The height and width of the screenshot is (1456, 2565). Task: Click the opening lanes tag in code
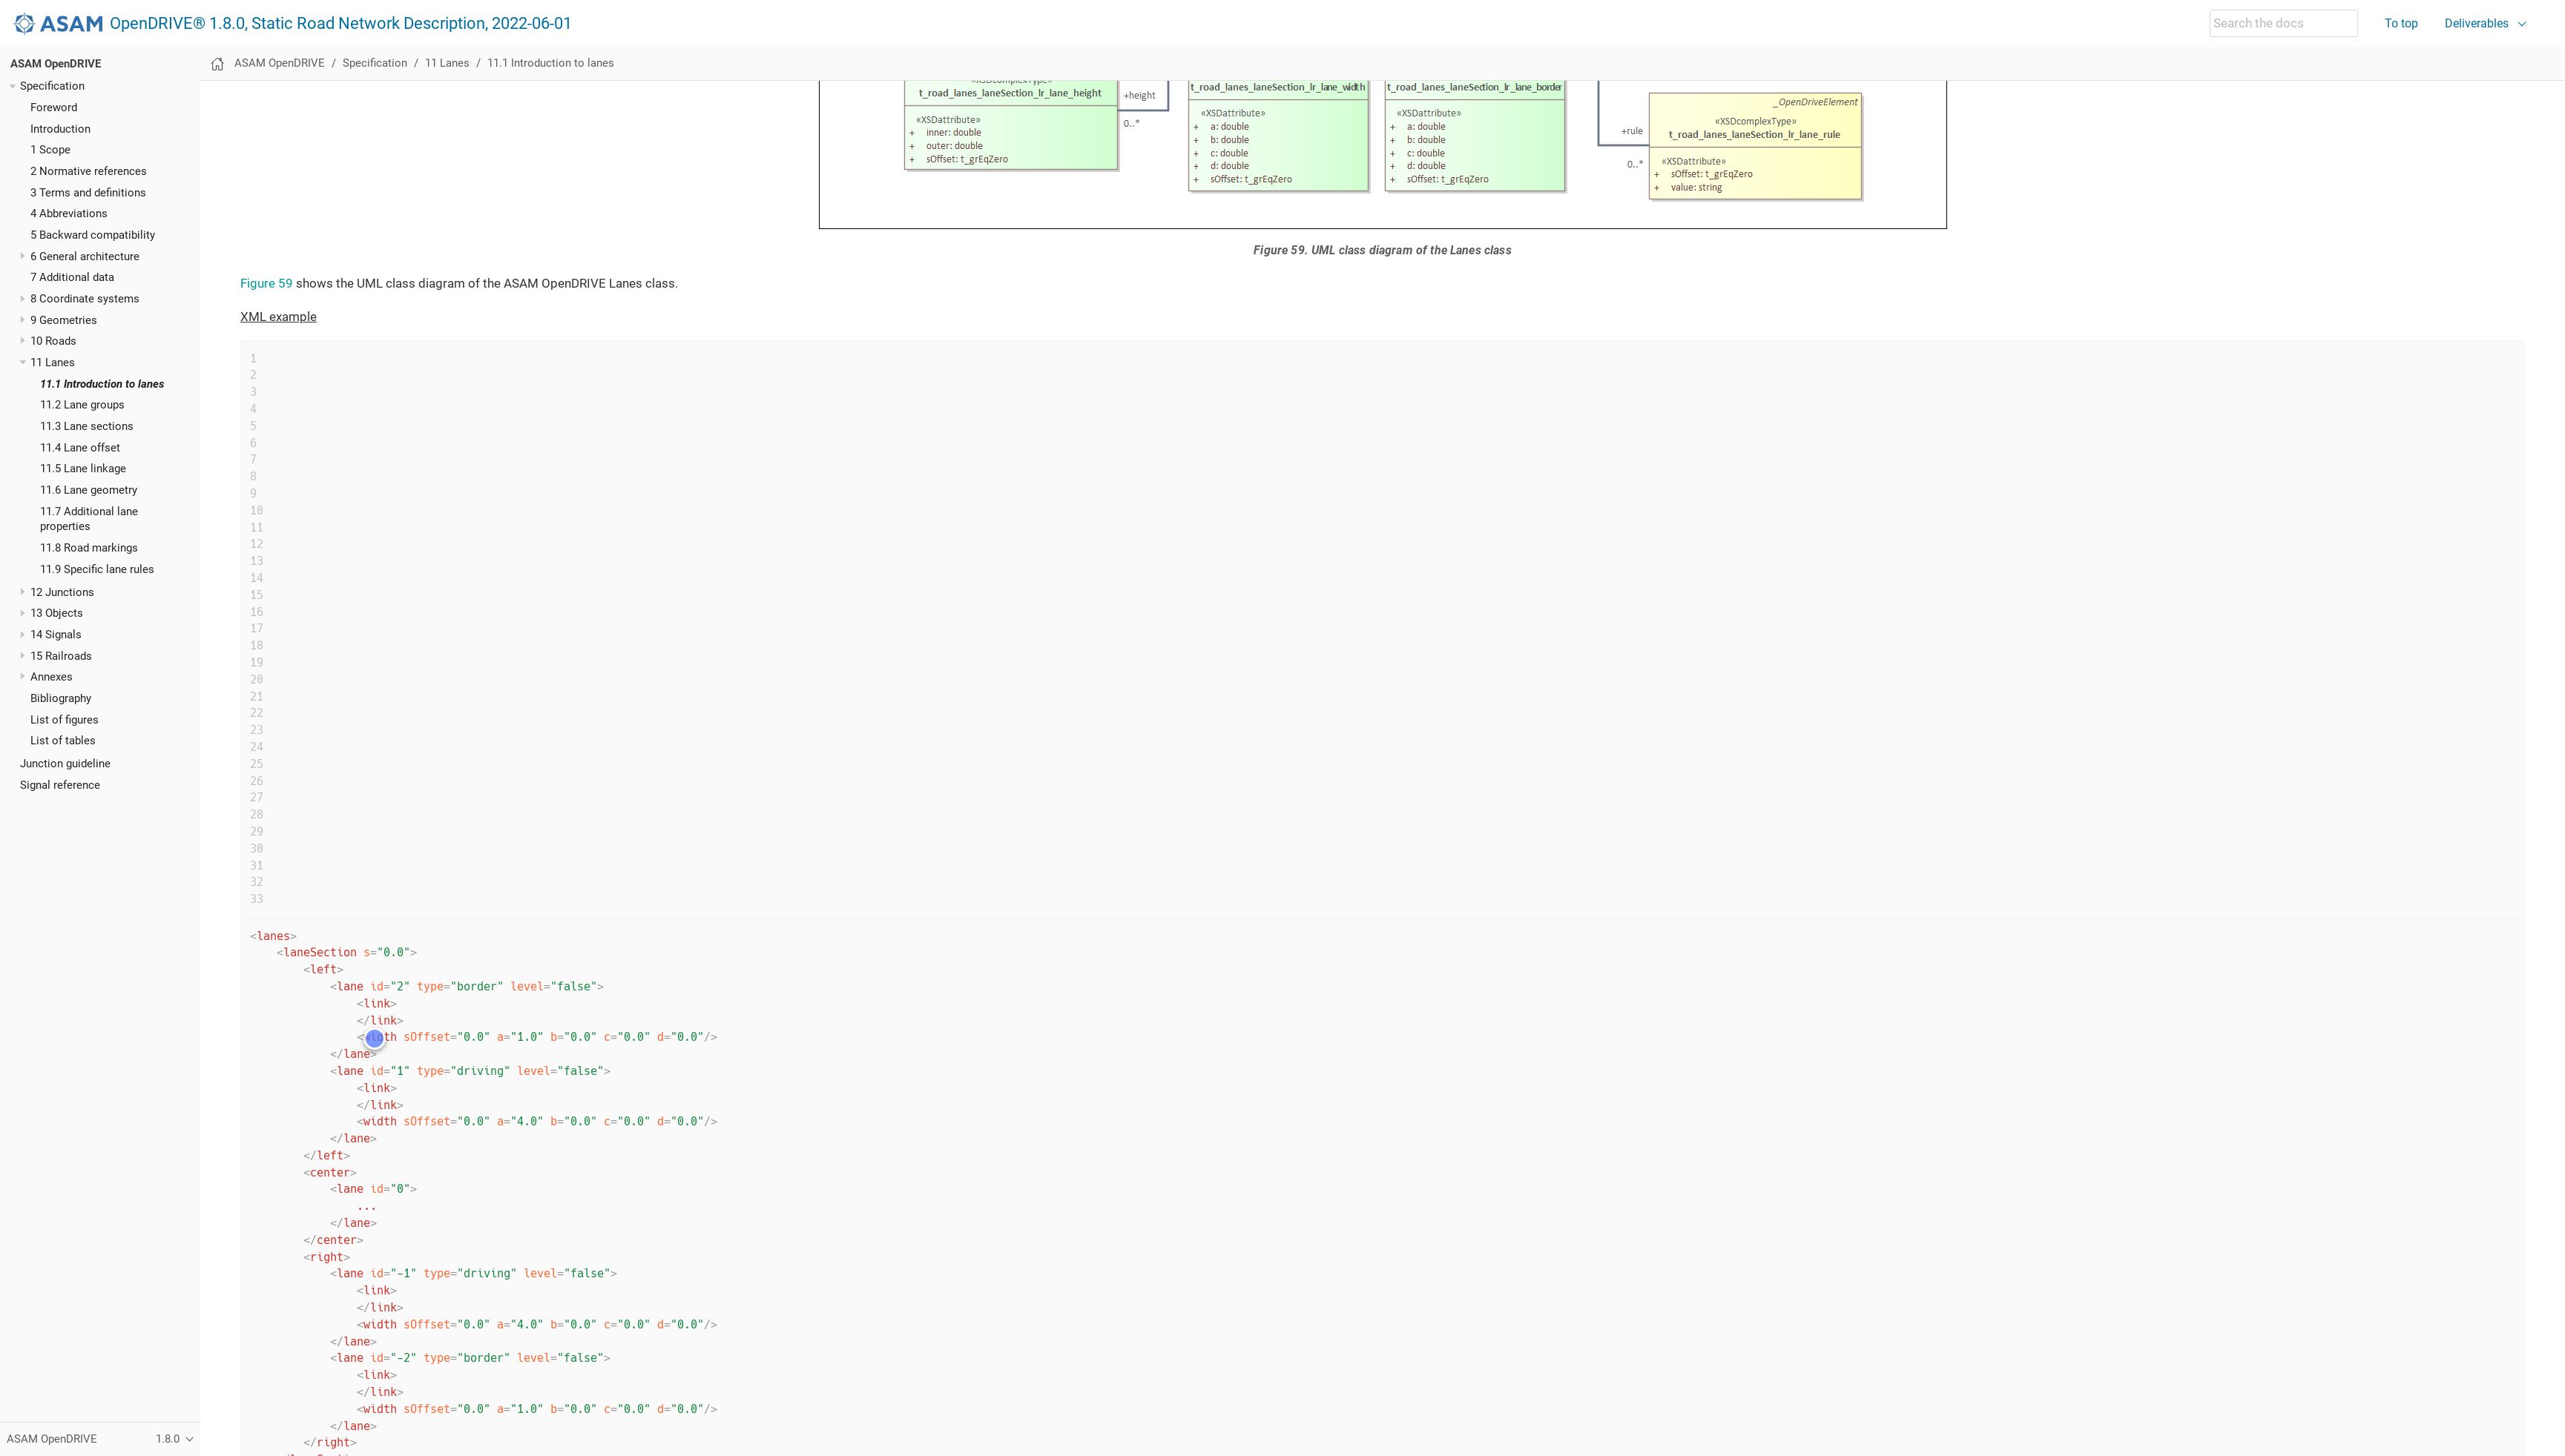click(x=273, y=936)
